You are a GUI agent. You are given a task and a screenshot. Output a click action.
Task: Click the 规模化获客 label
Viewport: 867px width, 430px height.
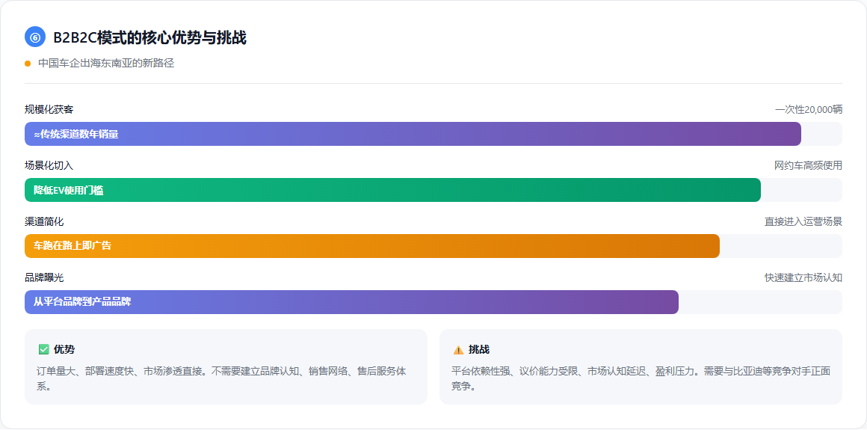[x=49, y=109]
